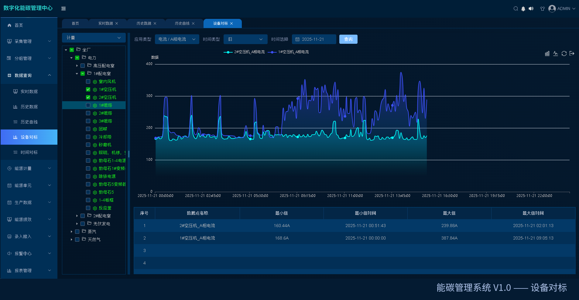
Task: Click the sound speaker icon in header
Action: [x=531, y=9]
